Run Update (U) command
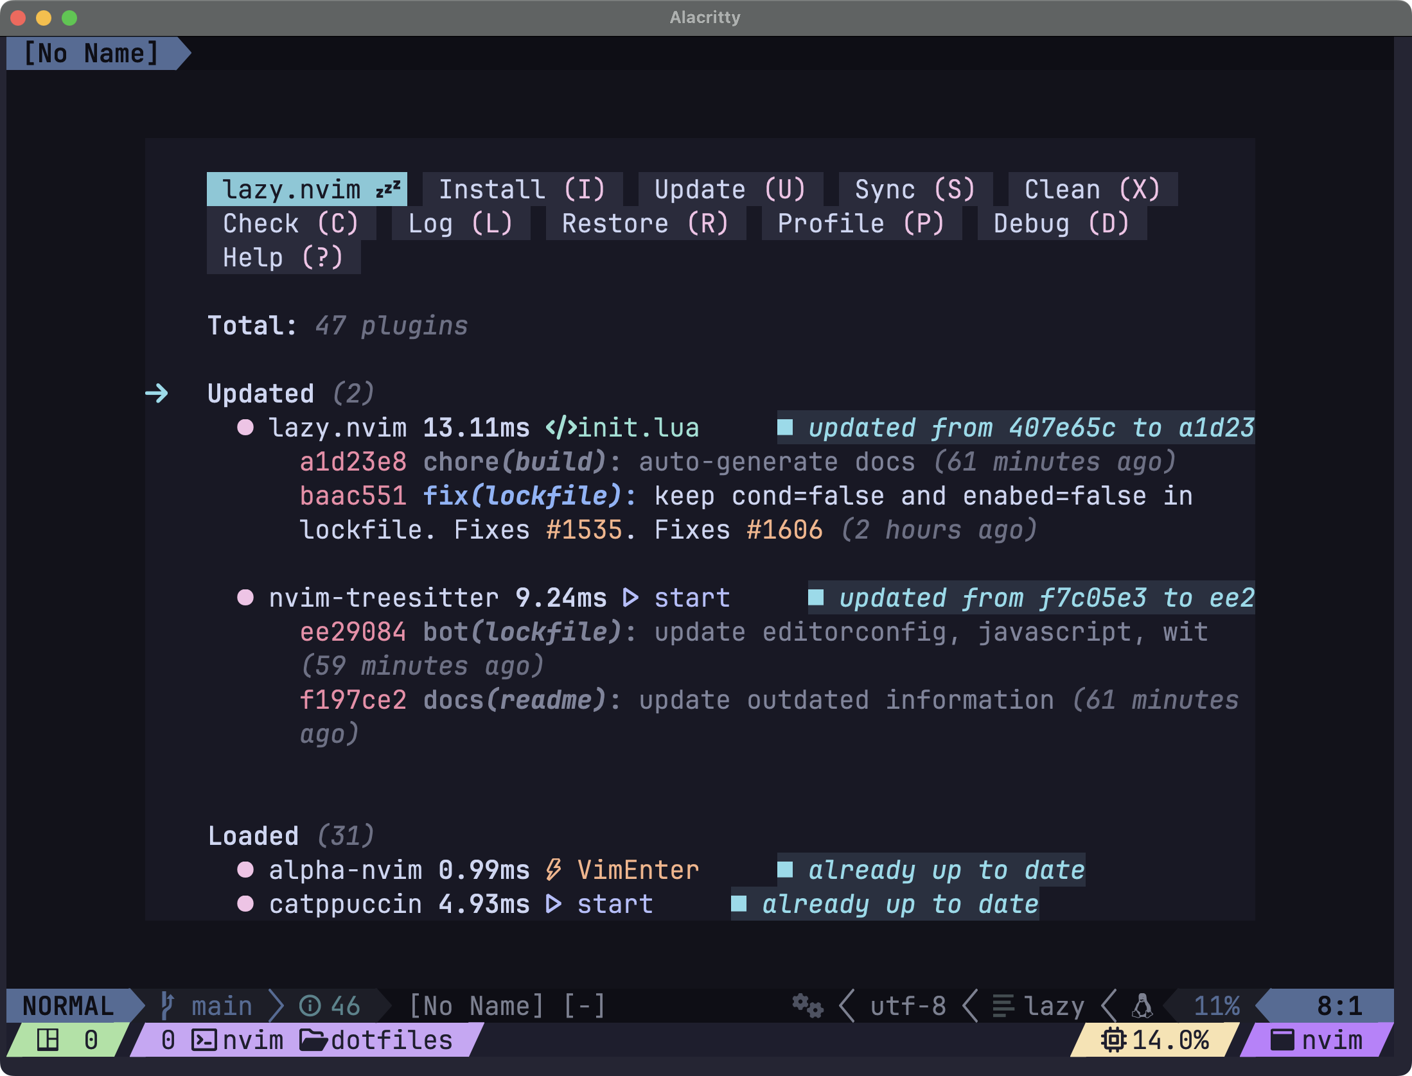The image size is (1412, 1076). pyautogui.click(x=730, y=189)
